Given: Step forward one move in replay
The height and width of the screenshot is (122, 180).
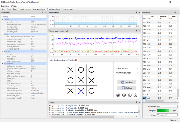Looking at the screenshot, I should (x=130, y=95).
